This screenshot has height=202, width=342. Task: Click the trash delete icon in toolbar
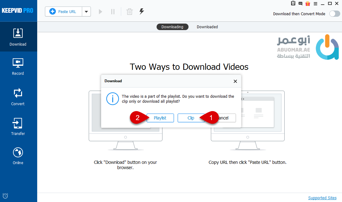pyautogui.click(x=129, y=12)
